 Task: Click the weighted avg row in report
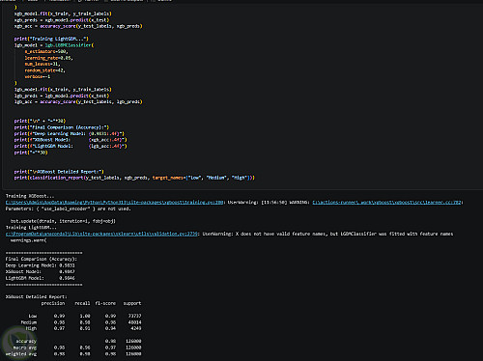click(x=73, y=354)
